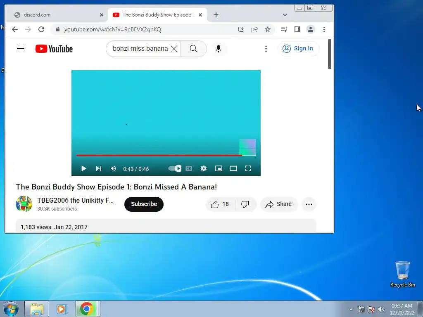Like the video with thumbs up
423x317 pixels.
(x=220, y=204)
